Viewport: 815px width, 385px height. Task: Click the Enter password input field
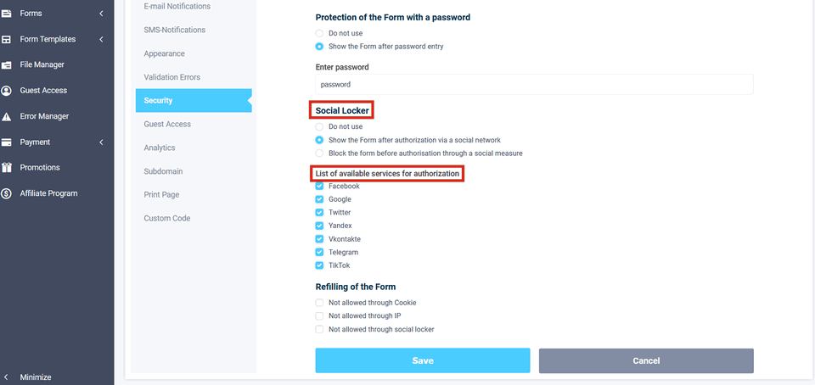pos(534,85)
